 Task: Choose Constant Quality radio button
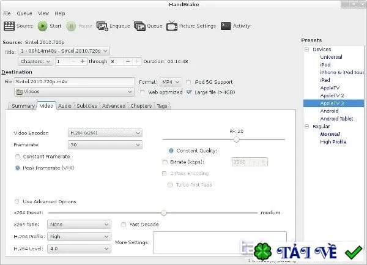[x=171, y=151]
